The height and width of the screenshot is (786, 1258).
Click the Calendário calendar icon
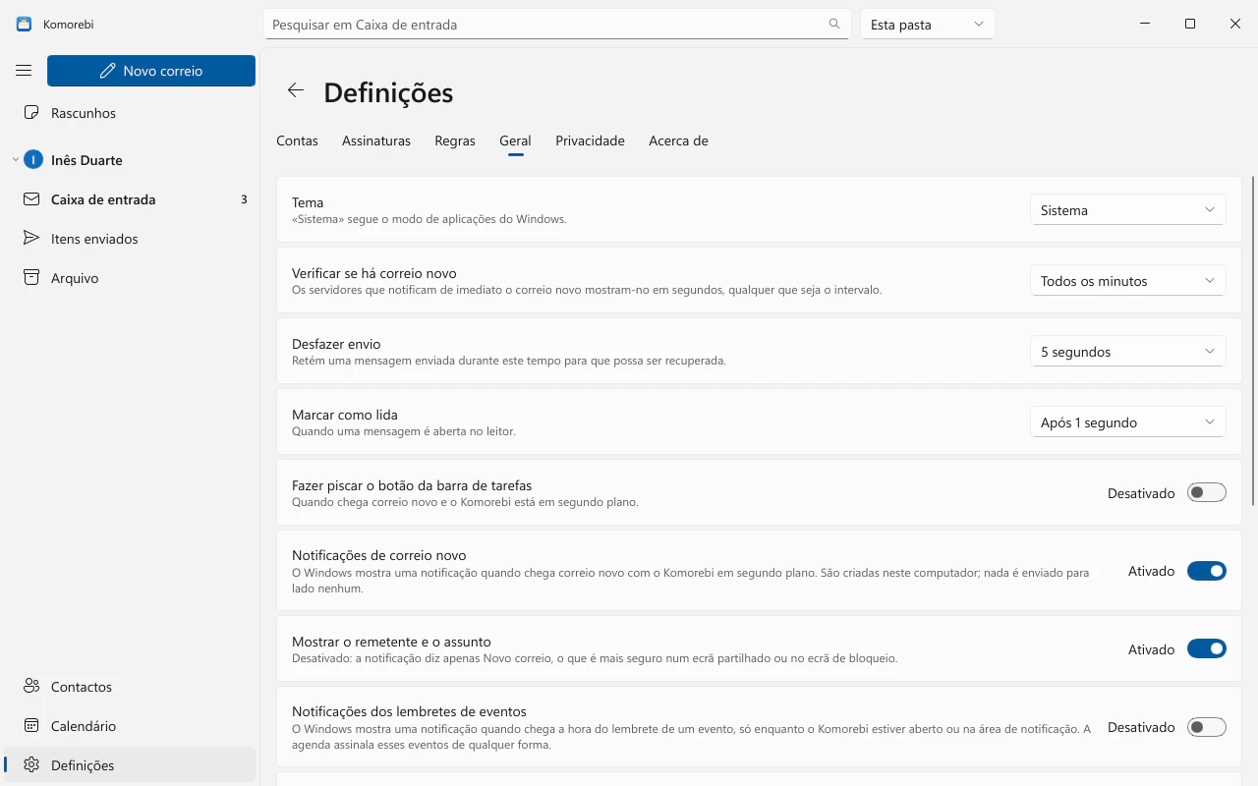31,726
